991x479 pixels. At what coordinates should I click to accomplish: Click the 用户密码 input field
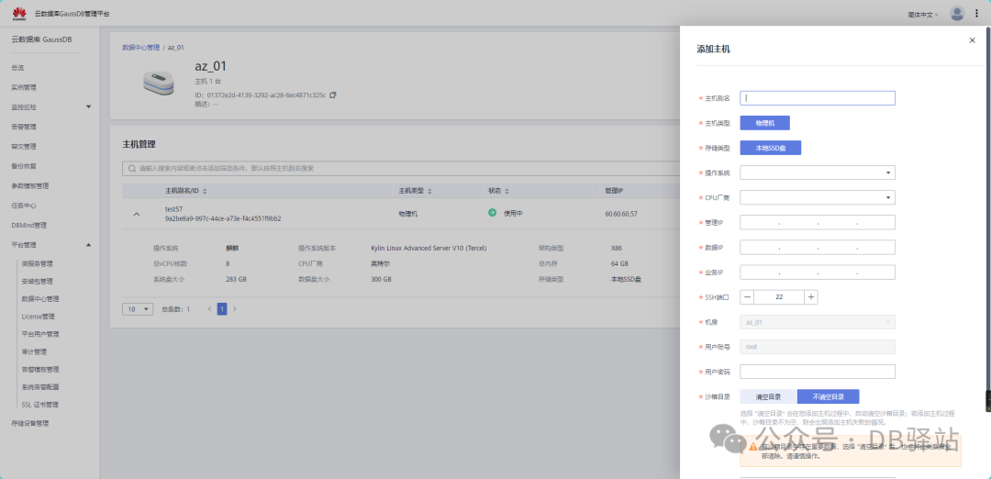[x=818, y=372]
